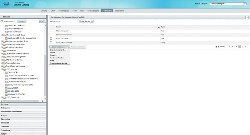Go to the next permissions page
250x135 pixels.
click(x=243, y=47)
